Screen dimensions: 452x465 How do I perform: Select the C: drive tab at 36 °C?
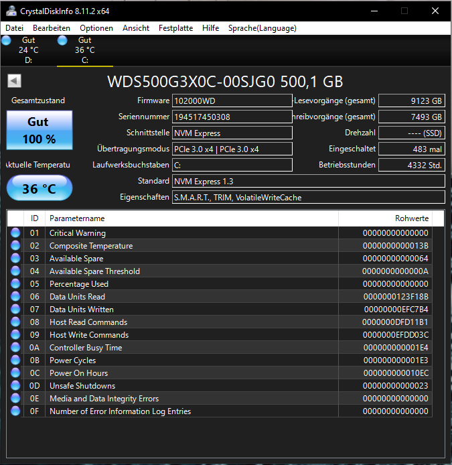point(85,50)
